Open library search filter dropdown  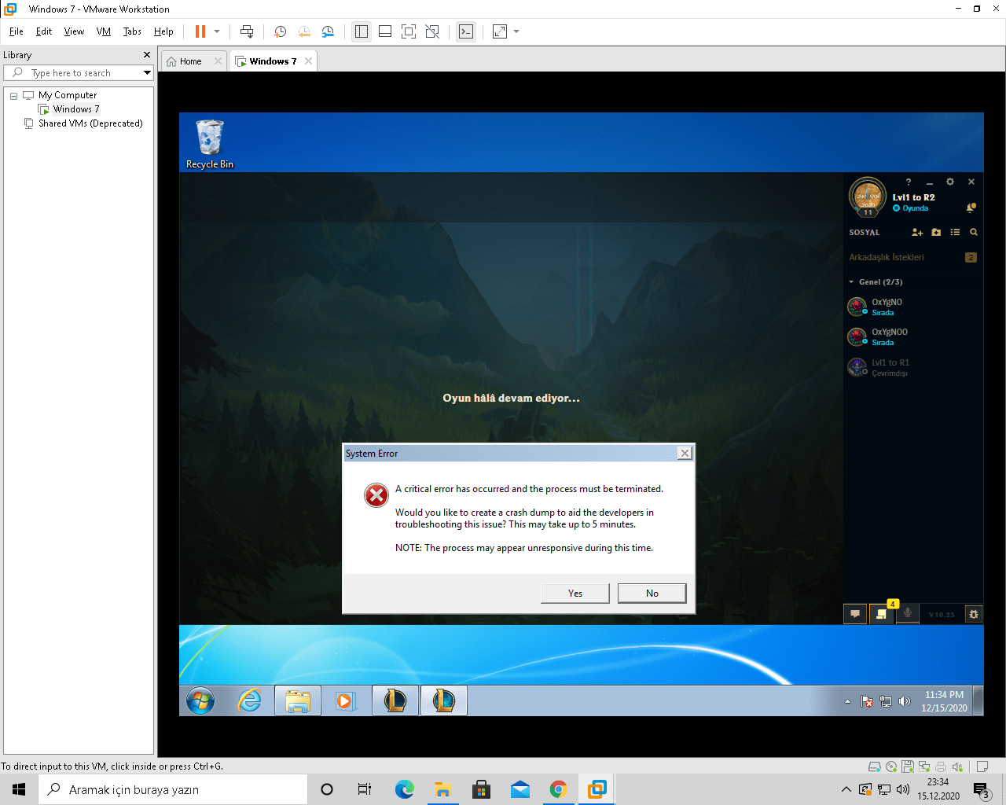(147, 73)
